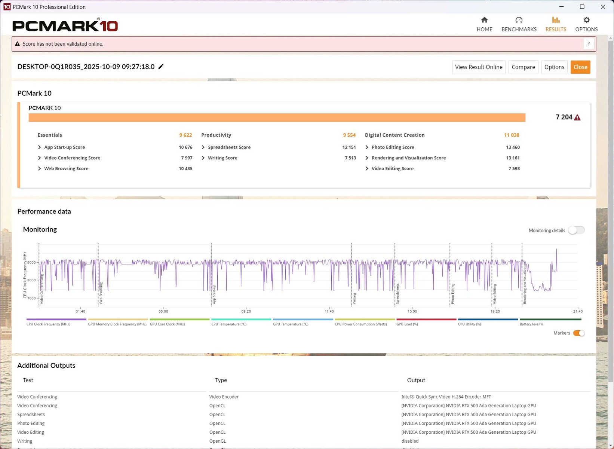Expand Rendering and Visualization Score
The width and height of the screenshot is (614, 449).
[x=367, y=158]
